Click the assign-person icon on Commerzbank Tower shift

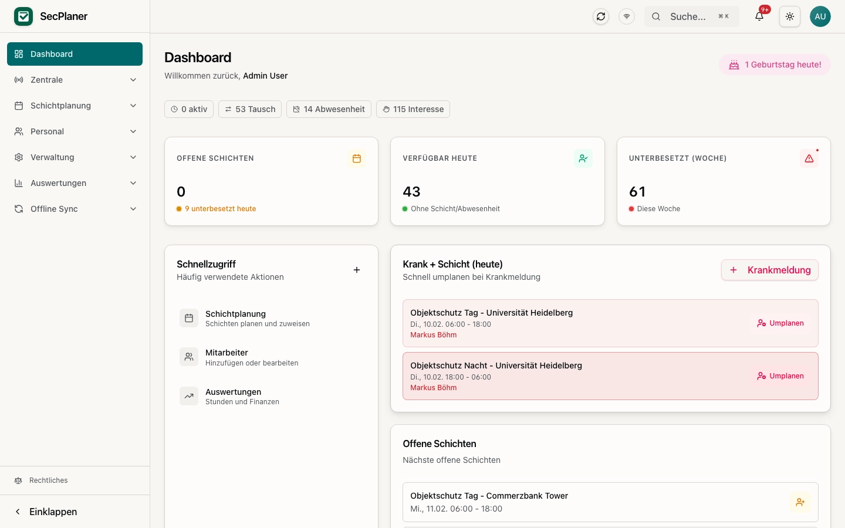coord(800,502)
